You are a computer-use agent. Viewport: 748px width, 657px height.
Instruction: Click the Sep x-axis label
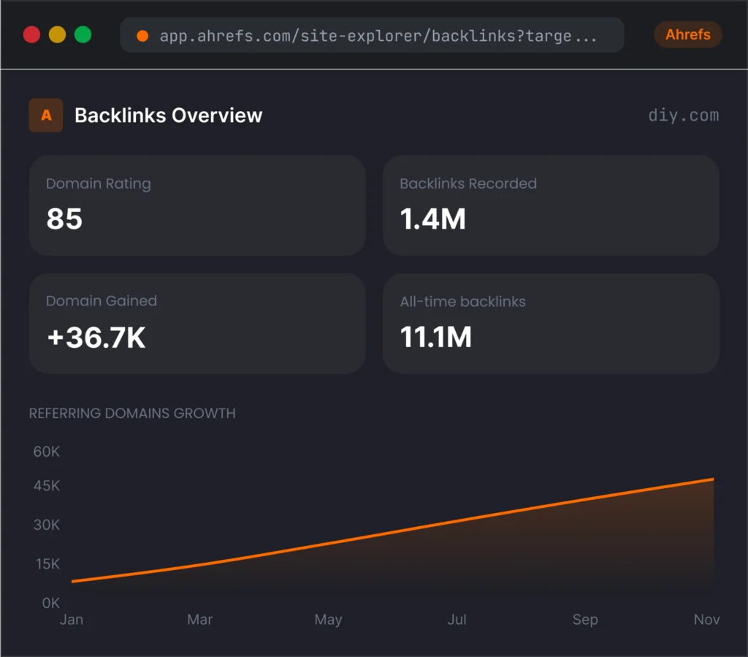point(585,620)
